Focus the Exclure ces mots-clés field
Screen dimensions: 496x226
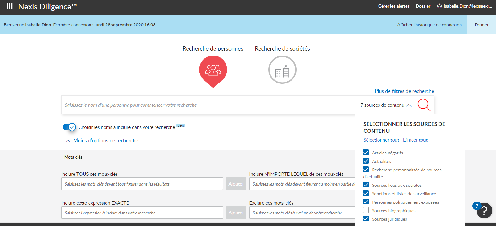point(302,213)
